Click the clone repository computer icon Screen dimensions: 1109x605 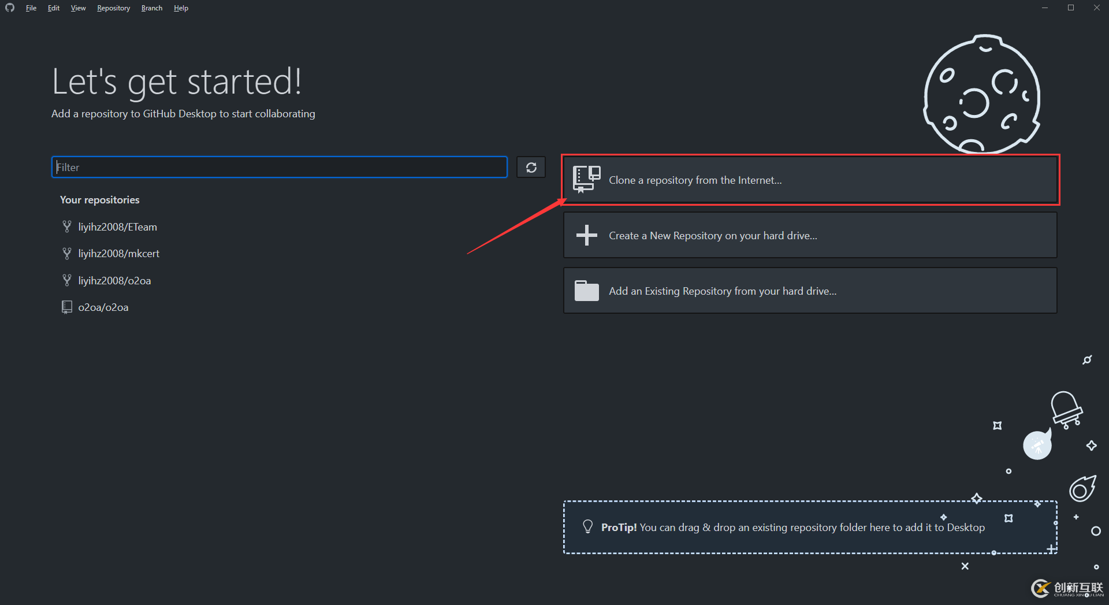click(x=586, y=179)
